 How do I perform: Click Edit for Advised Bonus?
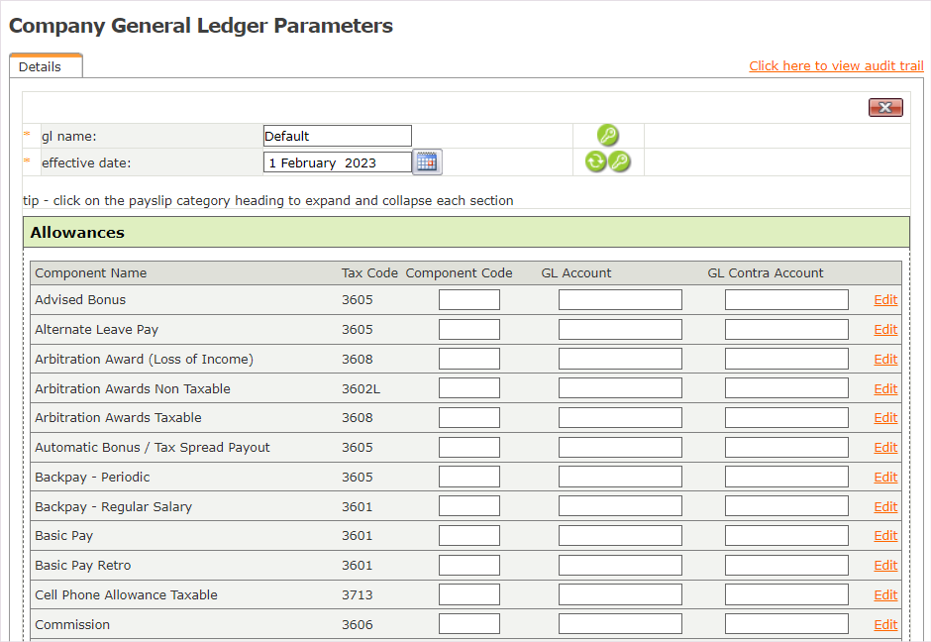coord(885,300)
